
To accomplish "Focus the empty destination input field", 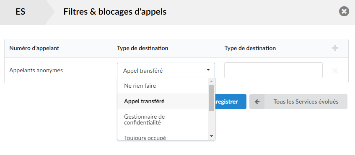I will pyautogui.click(x=273, y=70).
